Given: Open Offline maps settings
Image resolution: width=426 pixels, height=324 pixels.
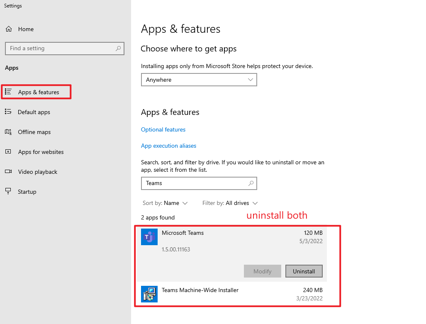Looking at the screenshot, I should click(x=34, y=132).
